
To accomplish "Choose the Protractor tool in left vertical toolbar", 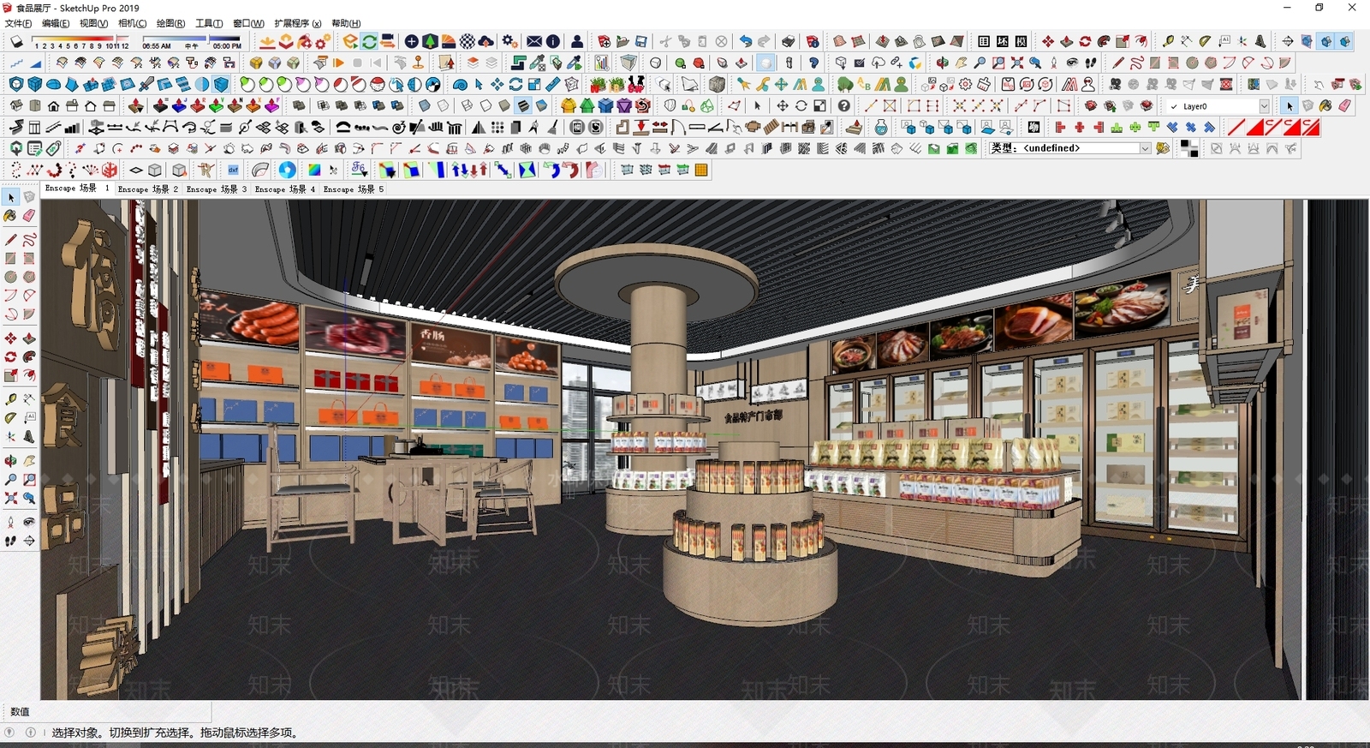I will (10, 417).
